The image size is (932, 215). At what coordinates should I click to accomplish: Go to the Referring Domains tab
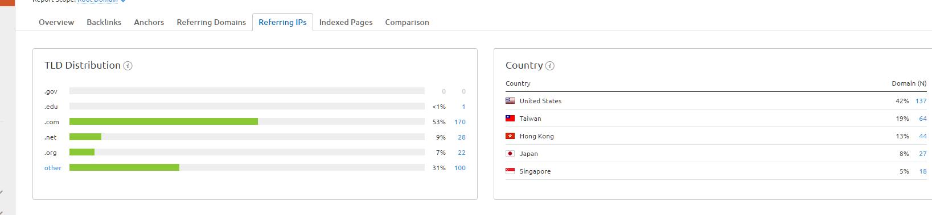[211, 22]
